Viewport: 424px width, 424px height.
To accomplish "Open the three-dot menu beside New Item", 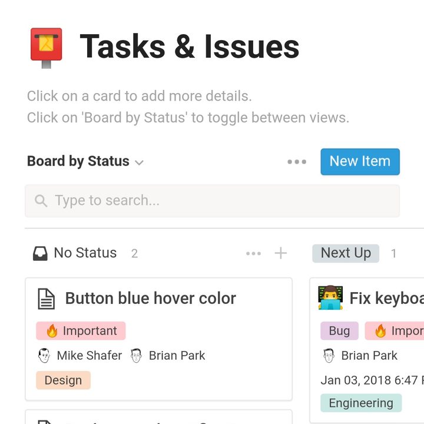I will pos(297,162).
